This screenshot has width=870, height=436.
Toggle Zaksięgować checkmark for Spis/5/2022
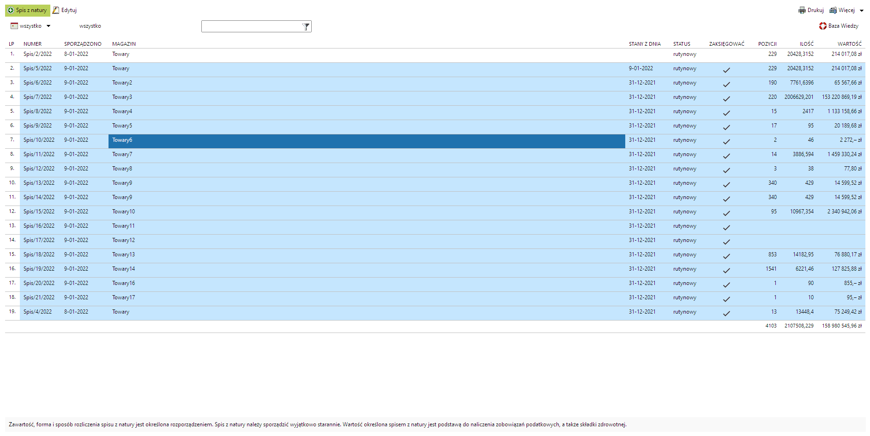(x=726, y=70)
